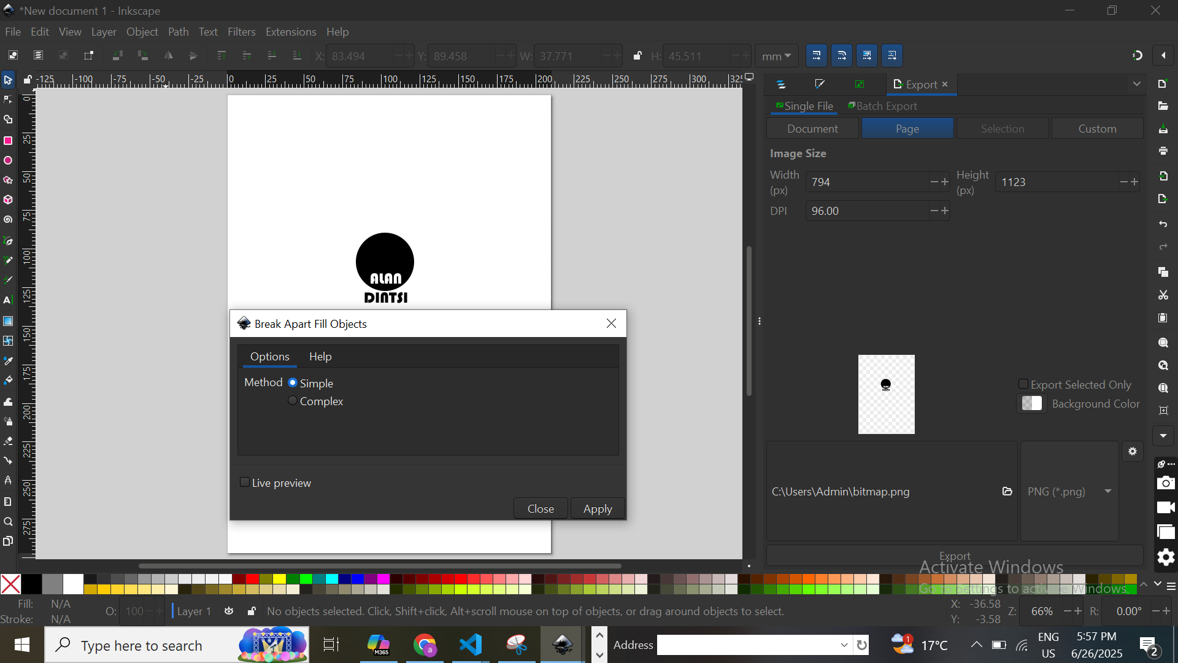Enable the Live preview checkbox

click(245, 483)
